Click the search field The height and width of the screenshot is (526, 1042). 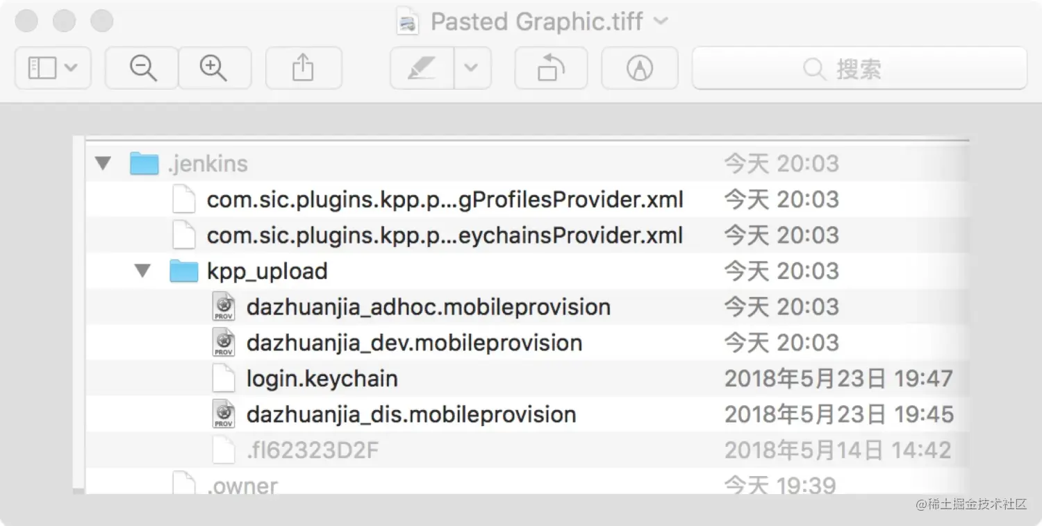(x=859, y=68)
